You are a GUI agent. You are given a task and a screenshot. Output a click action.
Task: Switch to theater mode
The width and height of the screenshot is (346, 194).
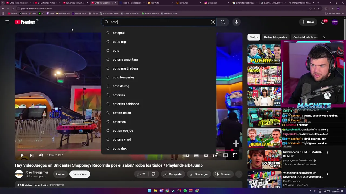click(x=225, y=155)
